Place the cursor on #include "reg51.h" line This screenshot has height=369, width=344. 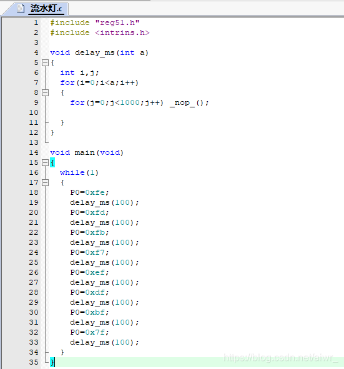(95, 23)
